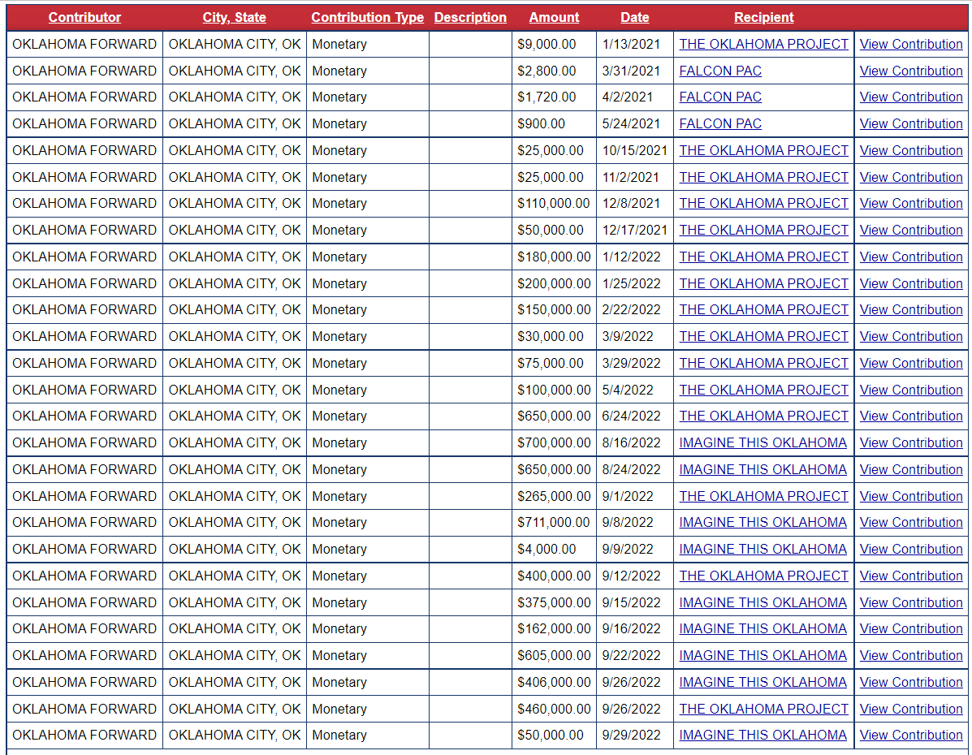View Contribution for the $162,000.00 row
Screen dimensions: 972x755
coord(911,628)
